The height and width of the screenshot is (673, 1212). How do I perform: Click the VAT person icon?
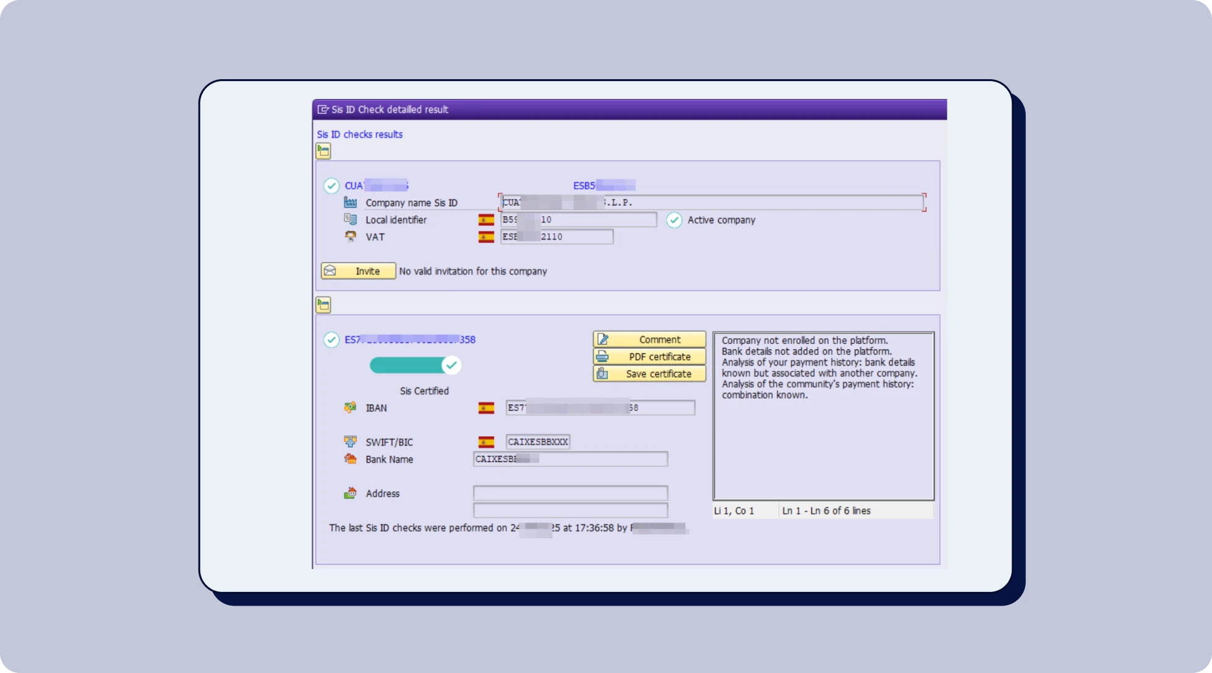350,236
